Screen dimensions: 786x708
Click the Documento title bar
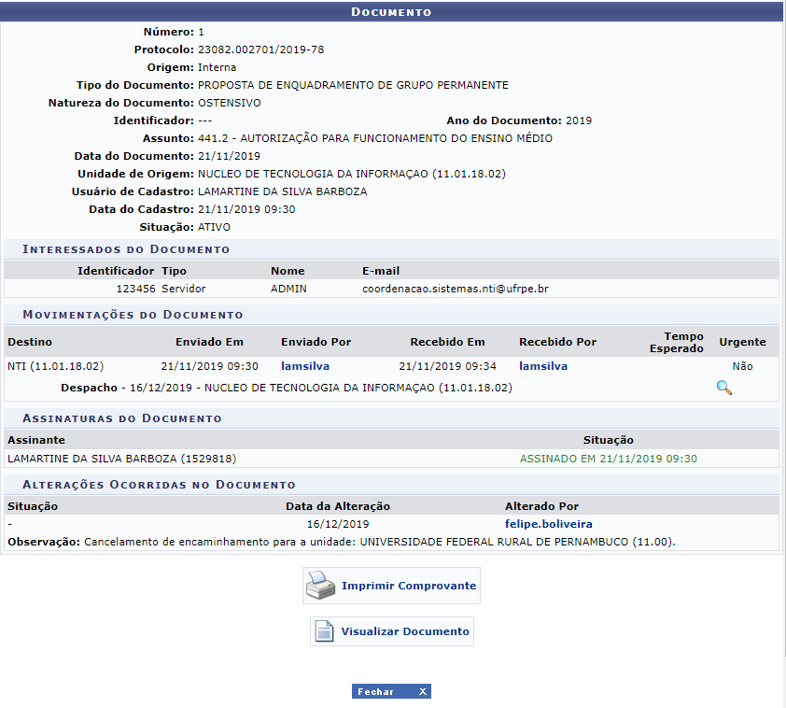(391, 11)
